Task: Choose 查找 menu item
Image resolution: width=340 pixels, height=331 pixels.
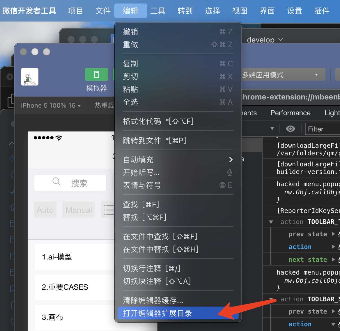Action: [178, 204]
